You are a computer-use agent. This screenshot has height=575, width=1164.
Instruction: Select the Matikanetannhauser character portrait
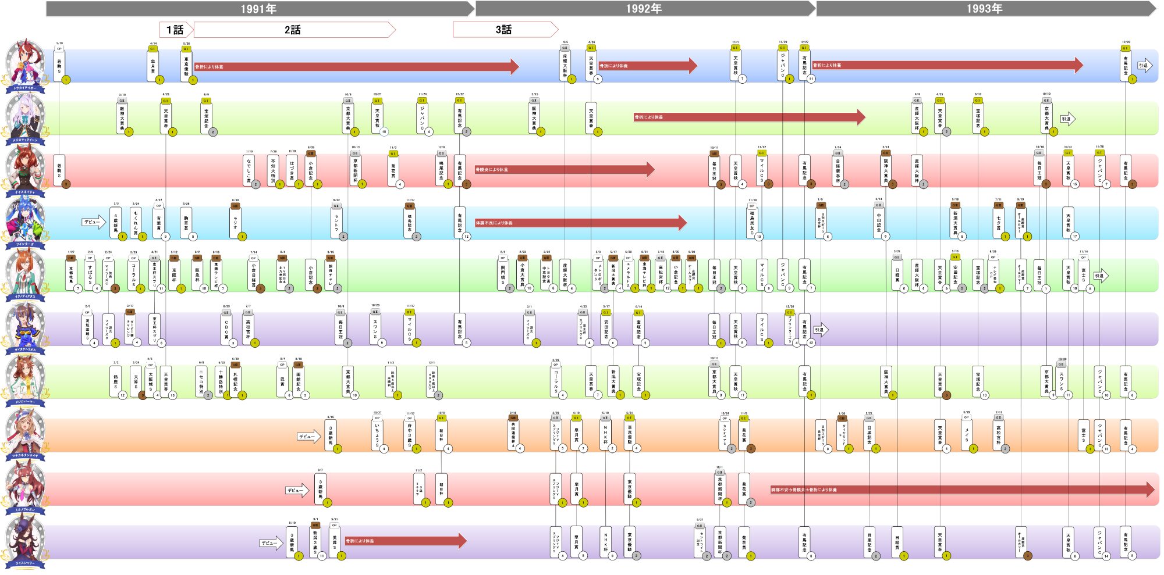click(x=25, y=432)
